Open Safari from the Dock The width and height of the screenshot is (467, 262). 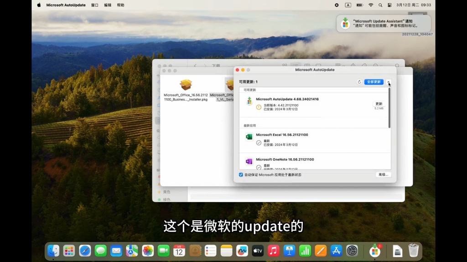click(x=85, y=251)
